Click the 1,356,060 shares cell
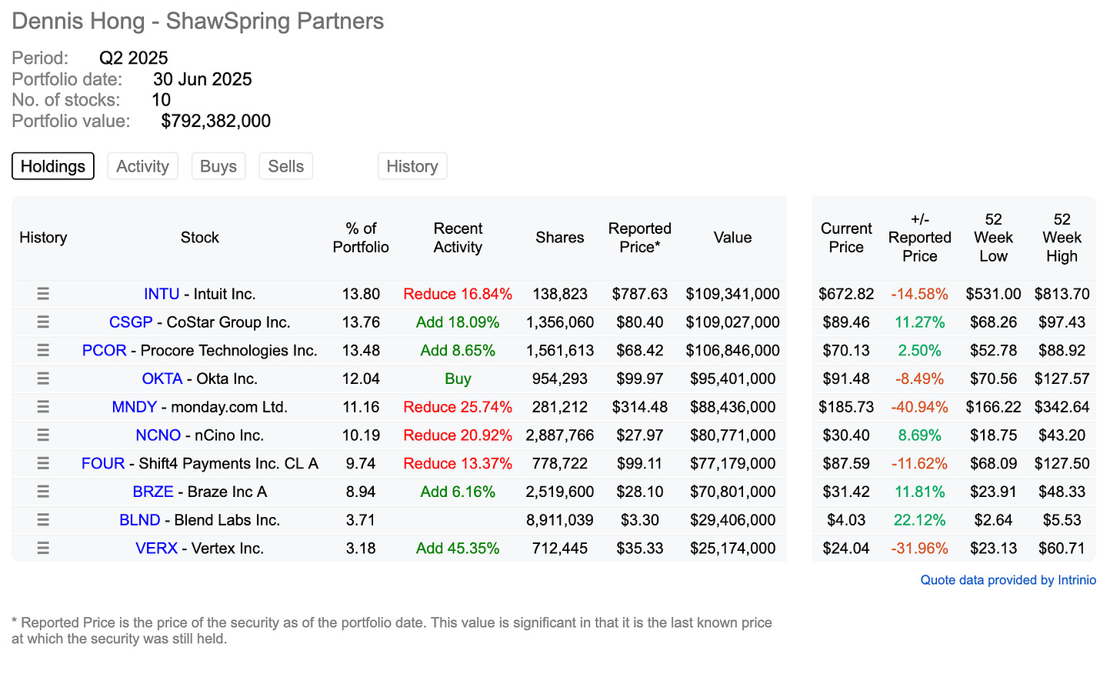The height and width of the screenshot is (687, 1120). [560, 322]
